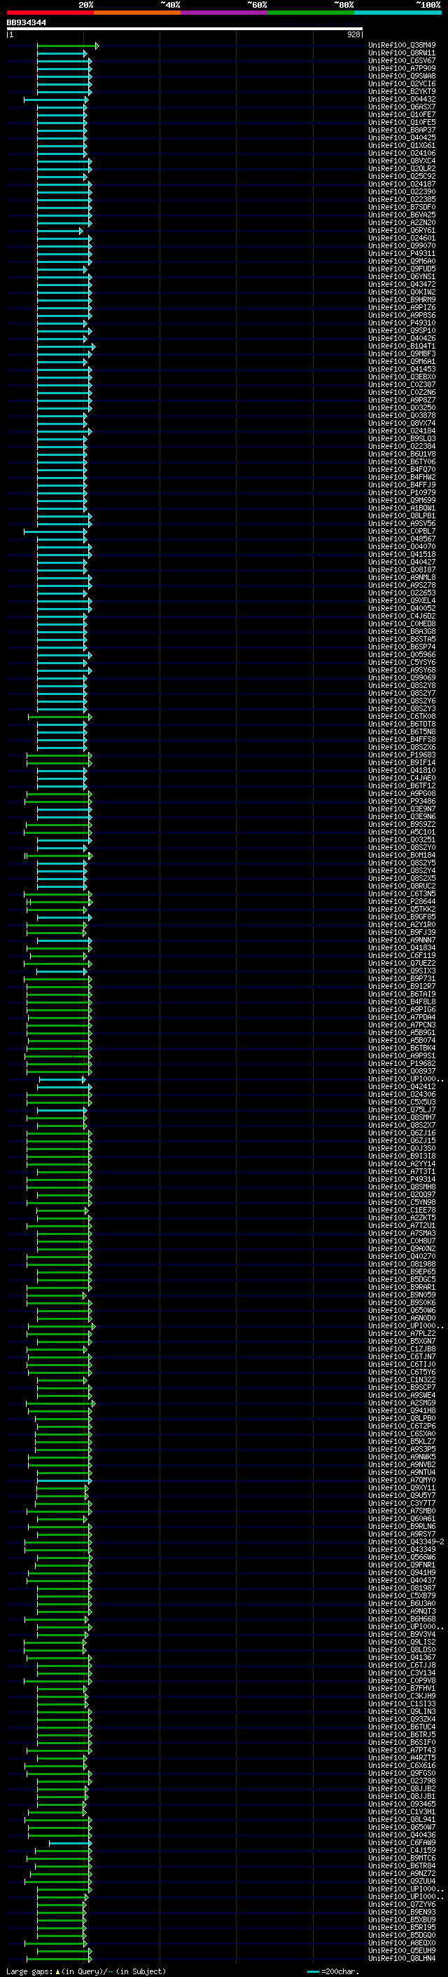The height and width of the screenshot is (1977, 448).
Task: Select the UniRef100_Q10FE7 label
Action: 402,114
